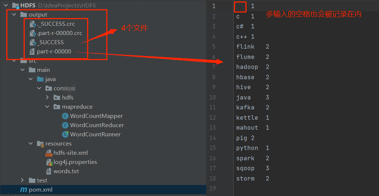The height and width of the screenshot is (196, 379).
Task: Collapse the HDFS project root node
Action: pyautogui.click(x=6, y=5)
